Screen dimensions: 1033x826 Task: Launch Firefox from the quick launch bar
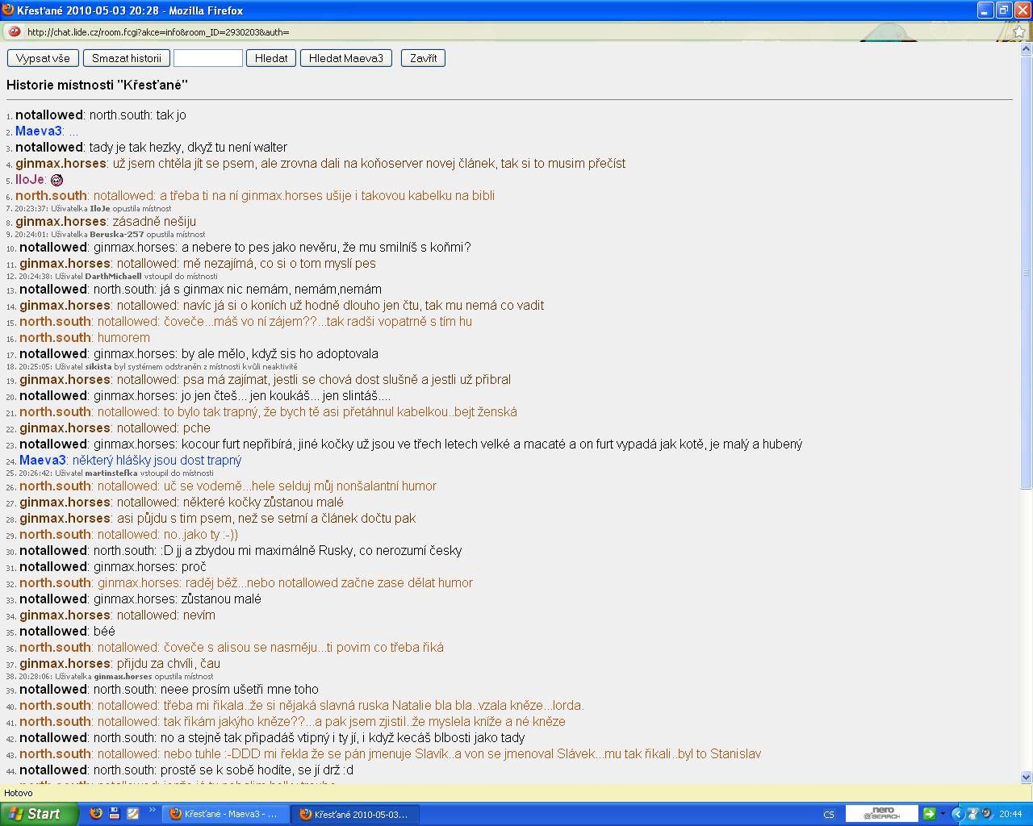96,813
